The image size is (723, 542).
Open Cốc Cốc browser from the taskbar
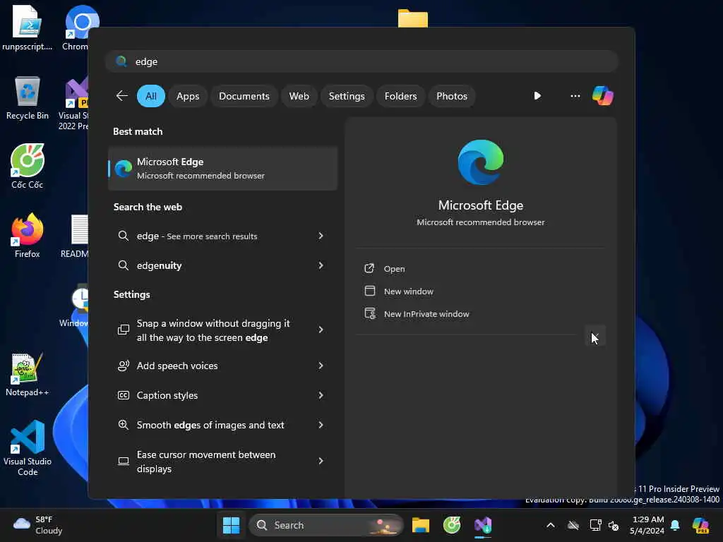(x=452, y=525)
